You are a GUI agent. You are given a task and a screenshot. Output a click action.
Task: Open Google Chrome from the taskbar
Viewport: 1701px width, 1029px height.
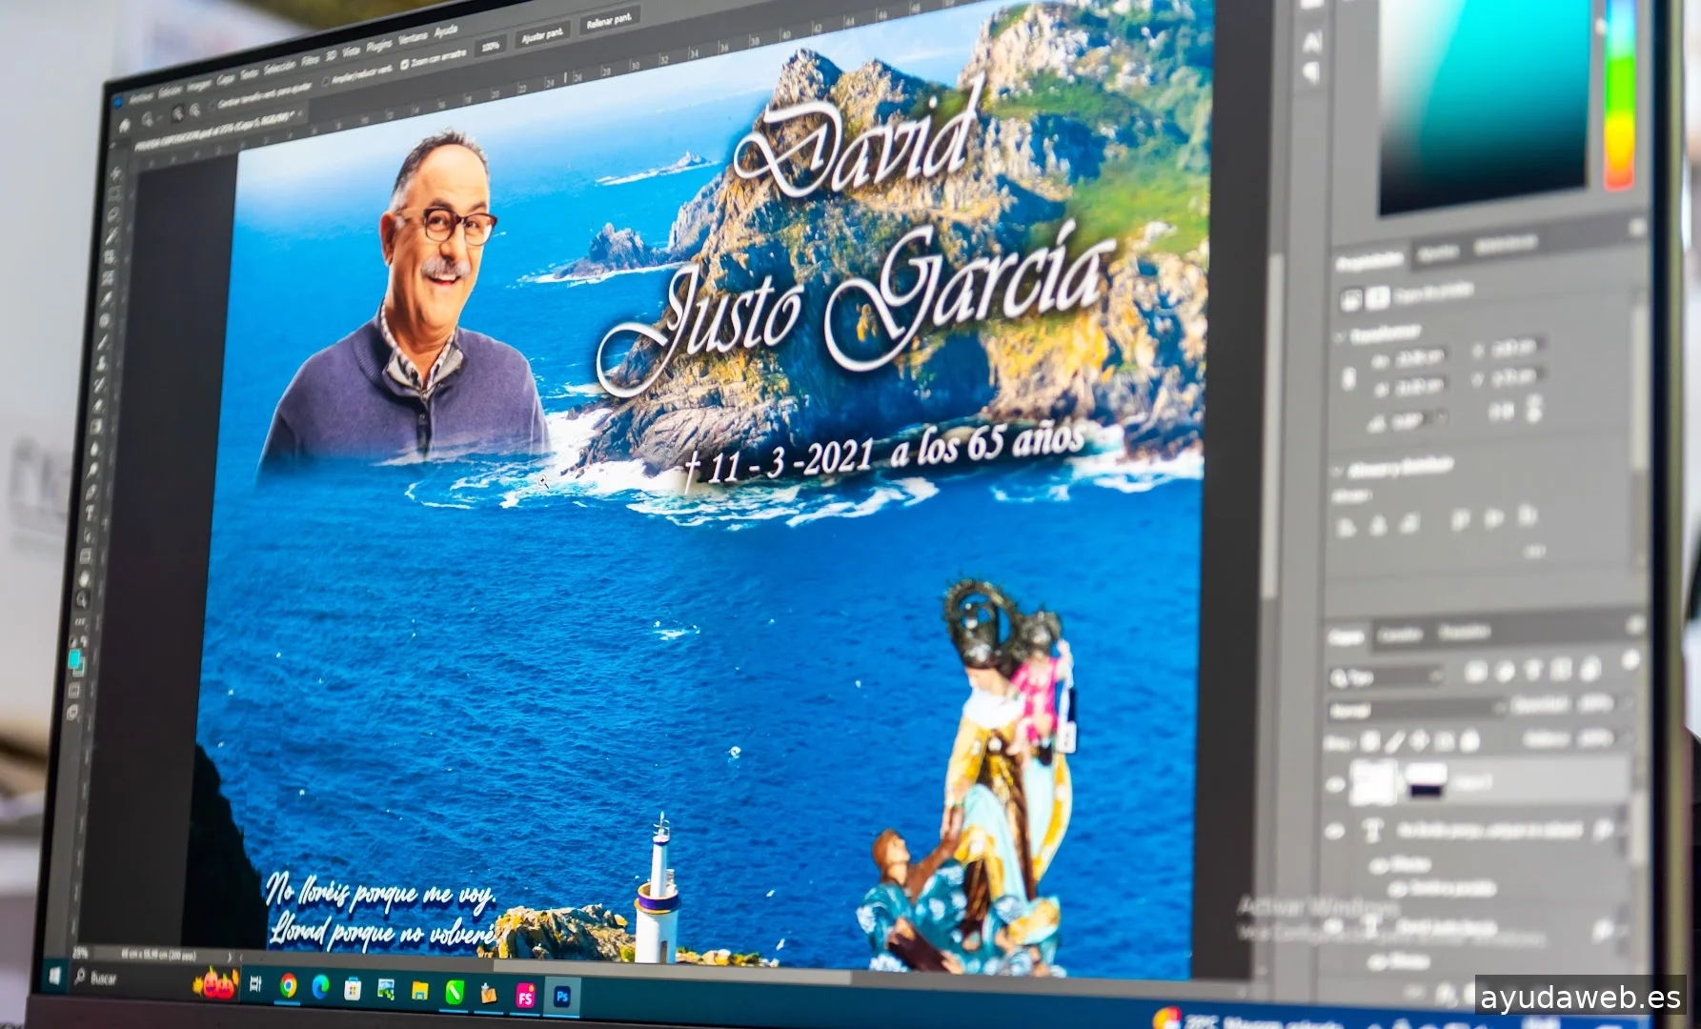pyautogui.click(x=288, y=987)
